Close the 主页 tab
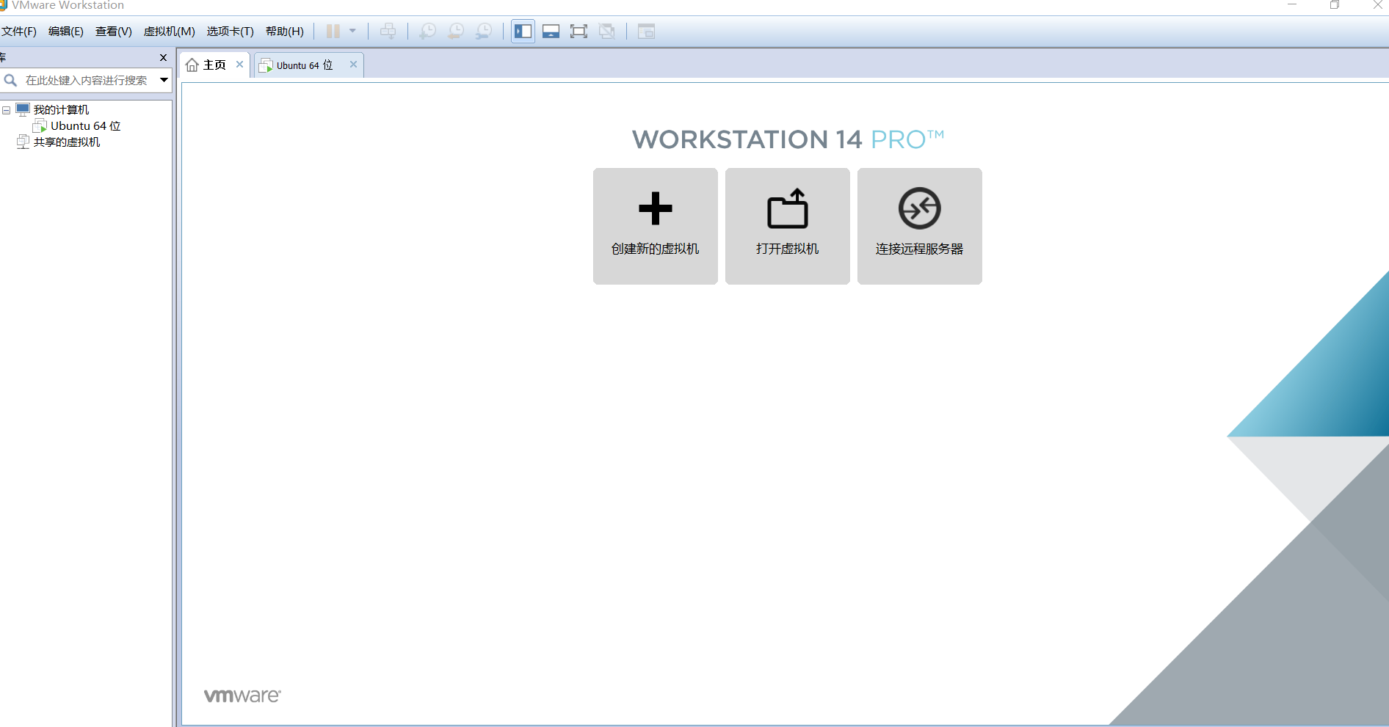Viewport: 1389px width, 727px height. 239,65
